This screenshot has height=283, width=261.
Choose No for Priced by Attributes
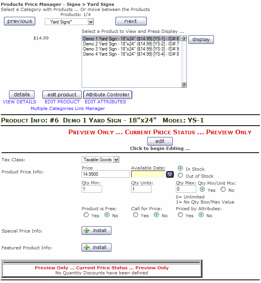click(201, 215)
